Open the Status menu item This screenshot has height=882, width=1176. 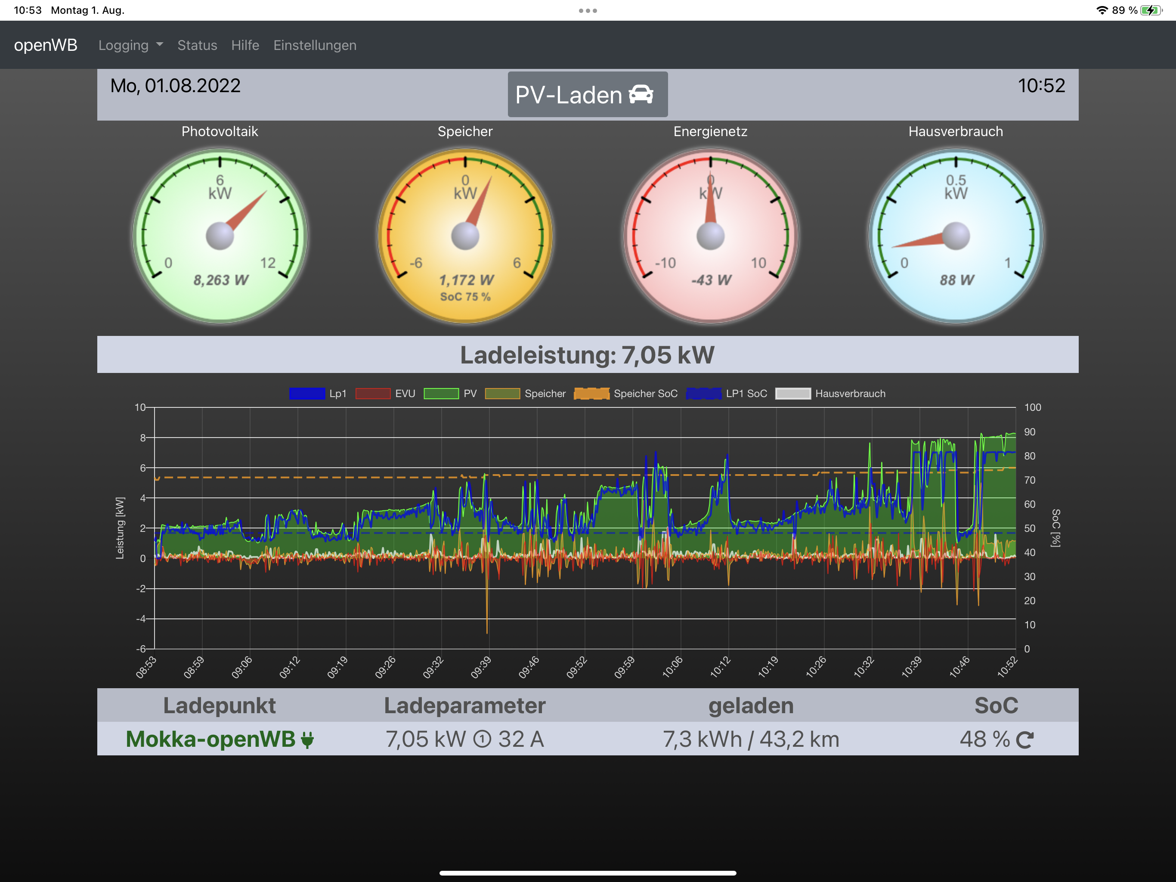197,45
